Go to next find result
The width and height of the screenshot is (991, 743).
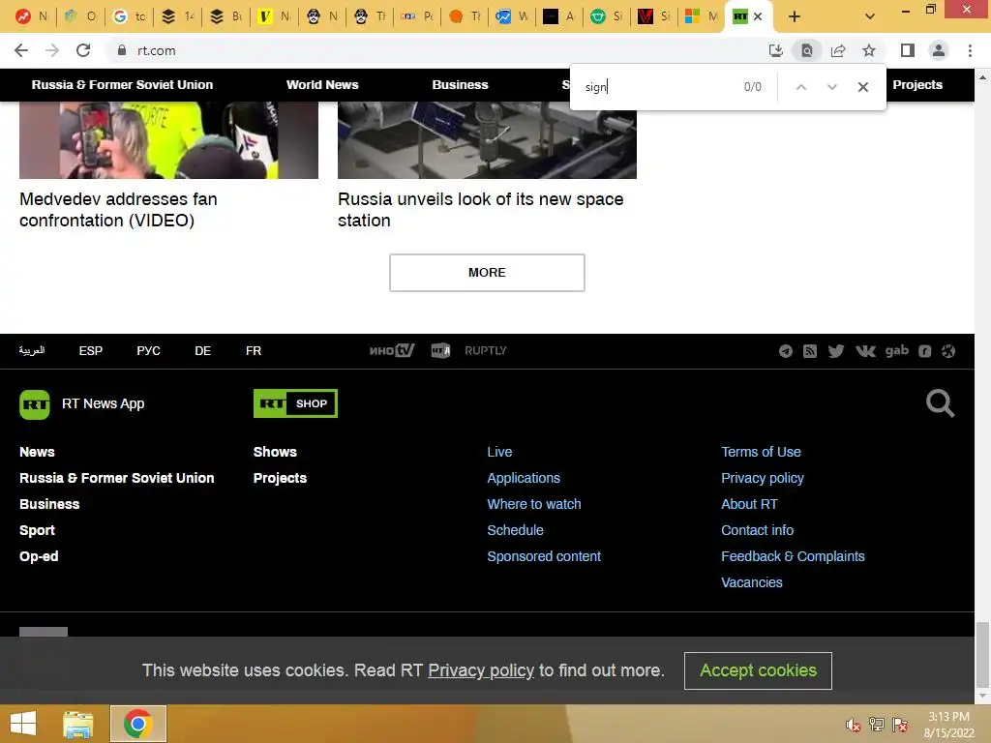831,87
